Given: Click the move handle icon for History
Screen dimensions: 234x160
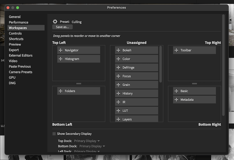Looking at the screenshot, I should [x=118, y=93].
